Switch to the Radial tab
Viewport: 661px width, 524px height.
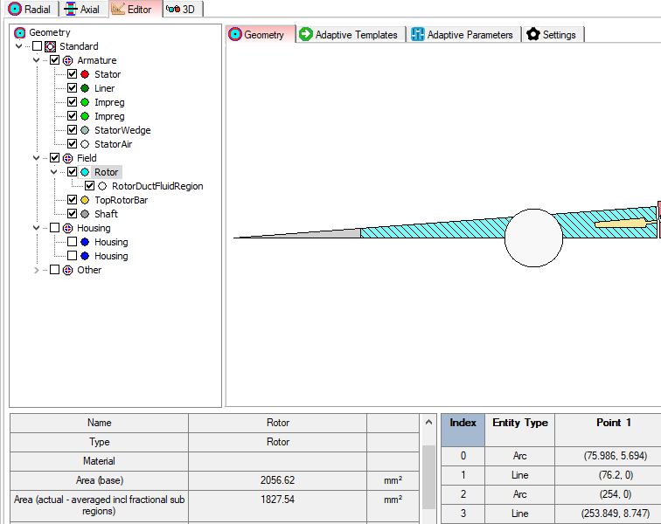click(x=30, y=9)
